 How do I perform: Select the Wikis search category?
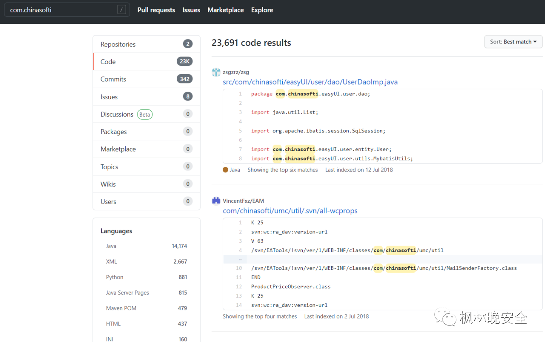(x=146, y=184)
